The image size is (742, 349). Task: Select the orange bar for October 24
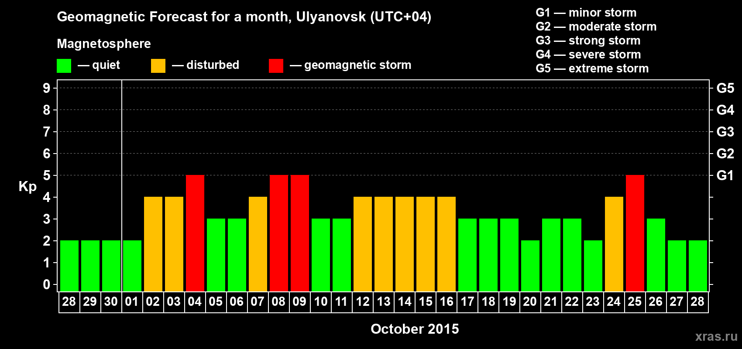(x=614, y=244)
